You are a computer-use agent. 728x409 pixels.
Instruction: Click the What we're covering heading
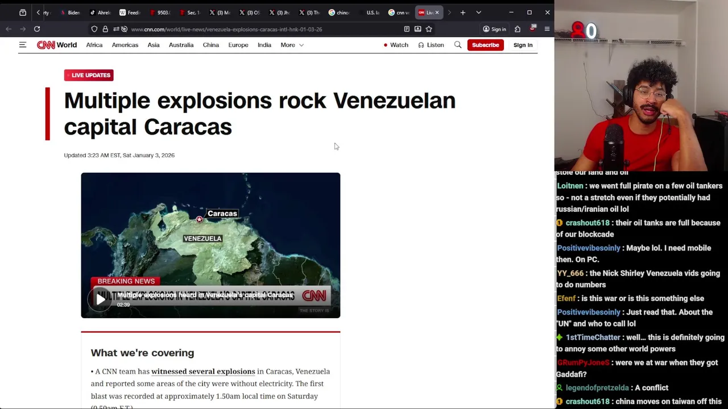point(142,353)
